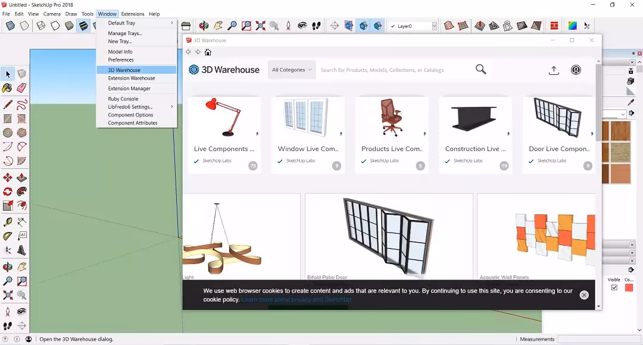This screenshot has height=345, width=643.
Task: Select the Rotate tool in left toolbar
Action: pyautogui.click(x=8, y=192)
